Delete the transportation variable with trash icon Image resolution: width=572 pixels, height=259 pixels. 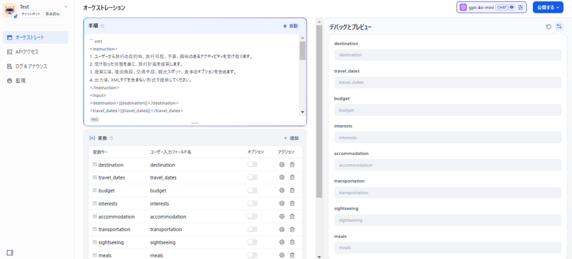pos(292,229)
